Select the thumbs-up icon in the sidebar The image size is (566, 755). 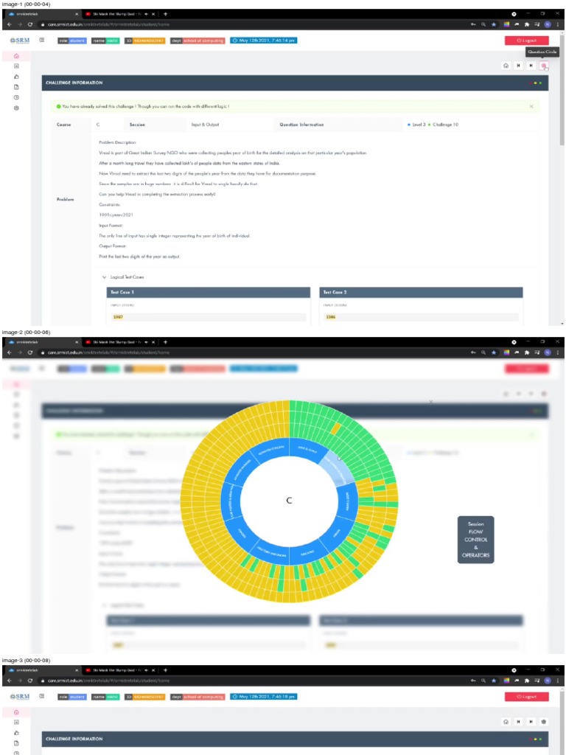(x=16, y=77)
